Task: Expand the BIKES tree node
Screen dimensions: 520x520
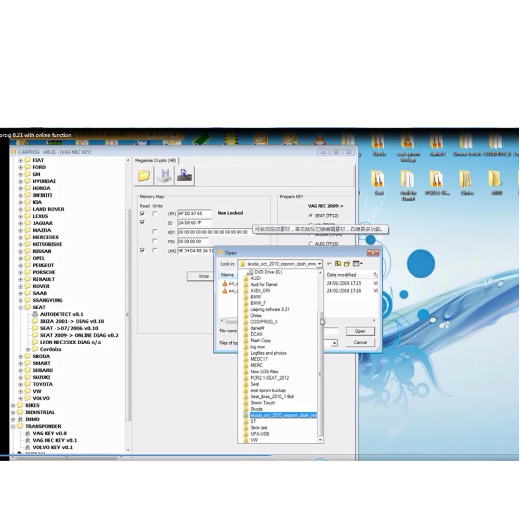Action: 14,406
